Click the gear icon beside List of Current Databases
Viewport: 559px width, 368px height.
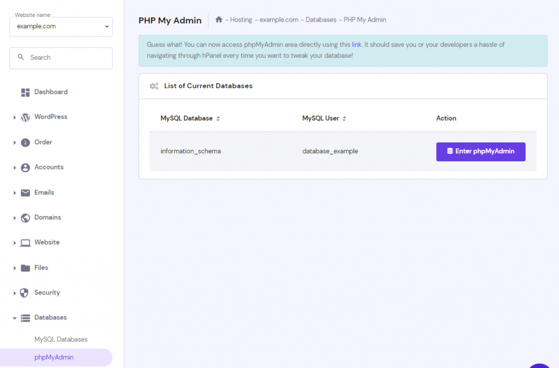[x=154, y=86]
